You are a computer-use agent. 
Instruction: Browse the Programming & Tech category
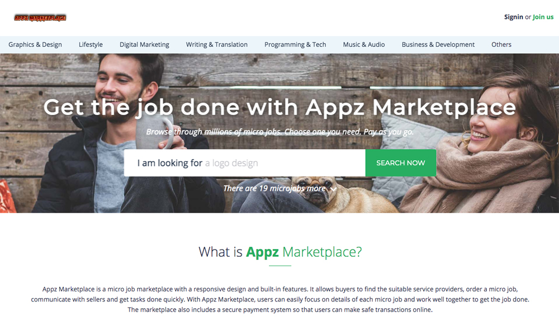coord(295,45)
